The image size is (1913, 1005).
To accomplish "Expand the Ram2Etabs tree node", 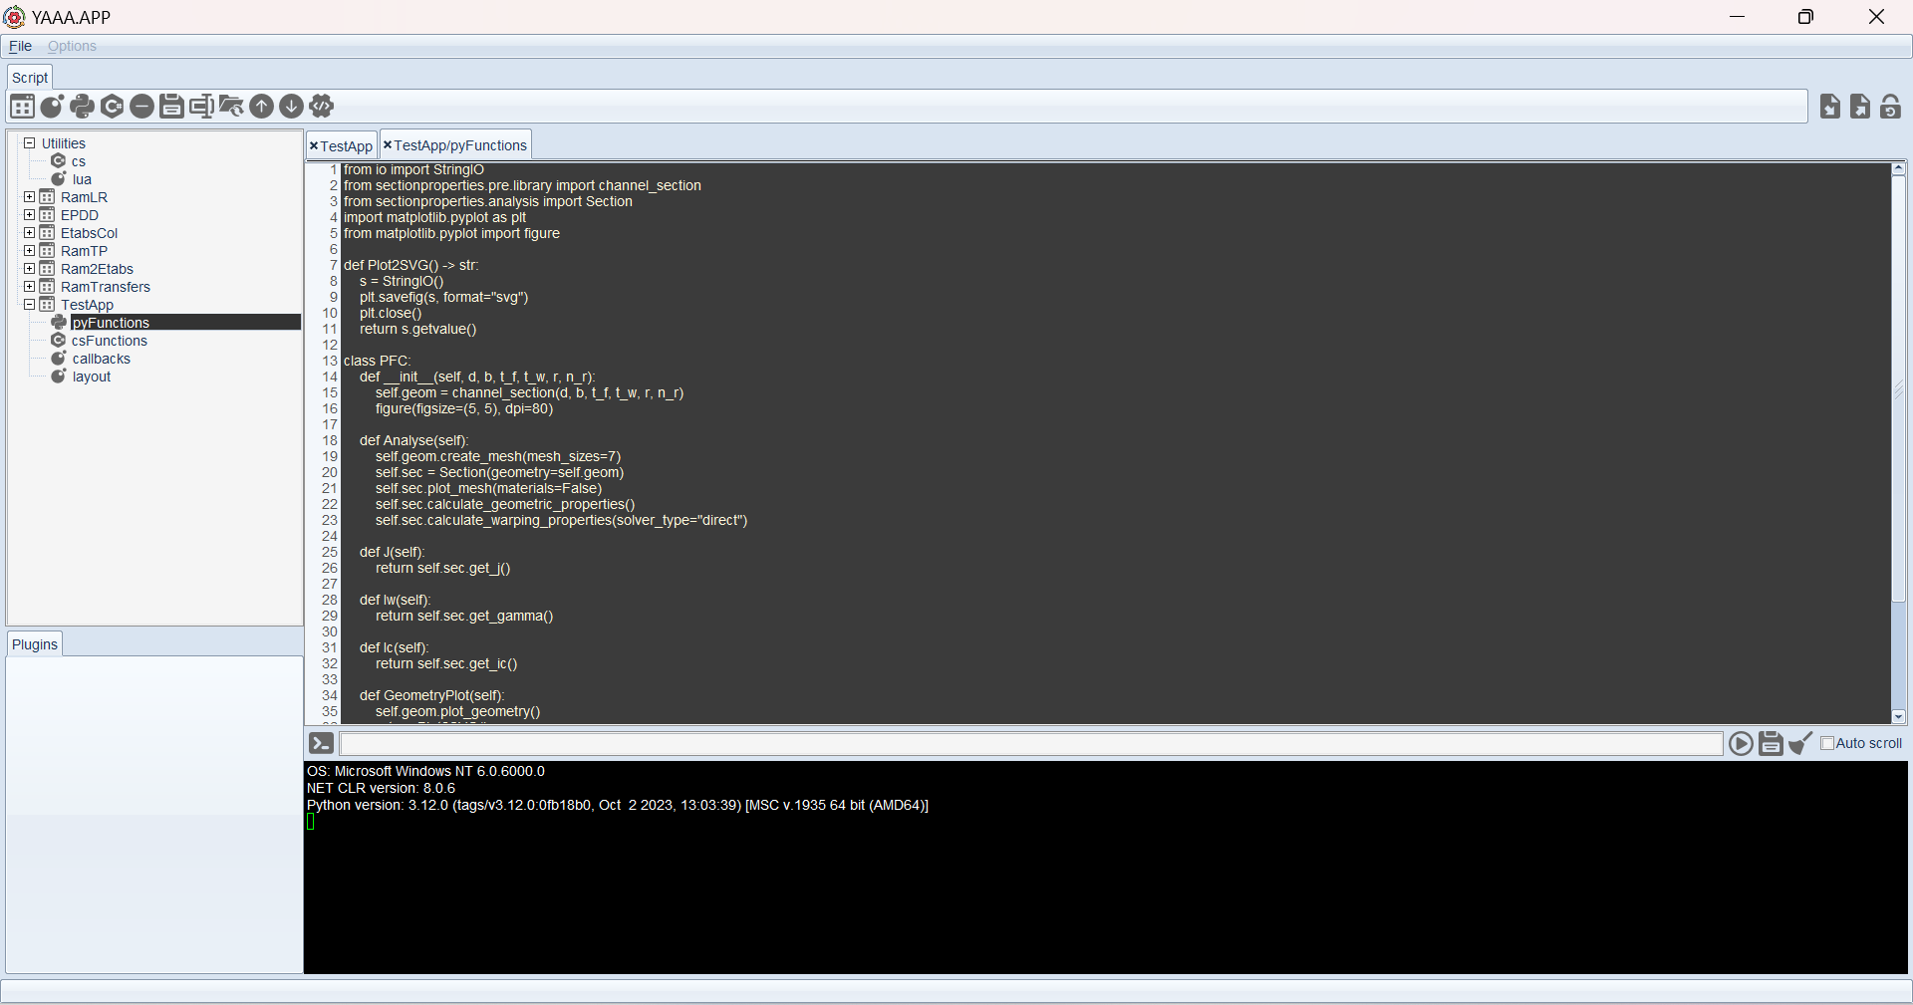I will (x=30, y=268).
